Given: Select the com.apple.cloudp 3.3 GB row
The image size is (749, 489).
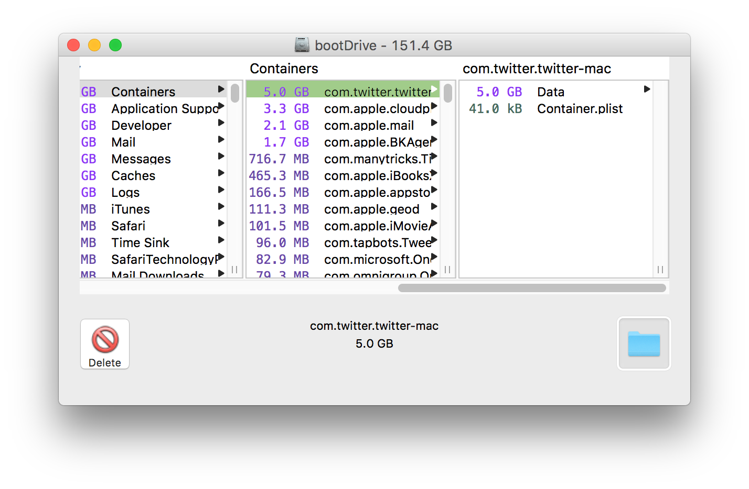Looking at the screenshot, I should tap(343, 106).
